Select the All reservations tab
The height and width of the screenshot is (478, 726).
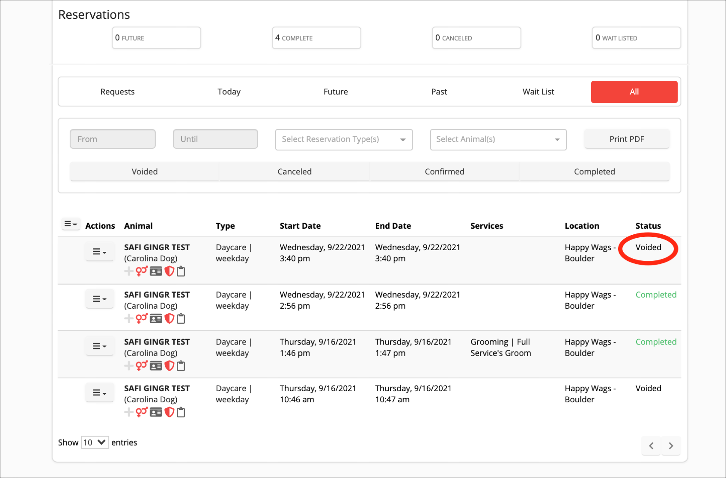point(634,91)
